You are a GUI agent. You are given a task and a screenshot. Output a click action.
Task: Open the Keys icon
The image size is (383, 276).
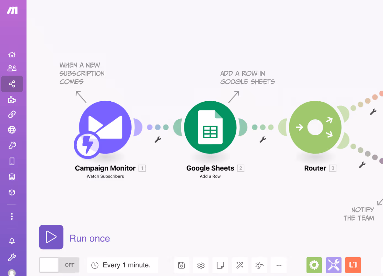(12, 145)
